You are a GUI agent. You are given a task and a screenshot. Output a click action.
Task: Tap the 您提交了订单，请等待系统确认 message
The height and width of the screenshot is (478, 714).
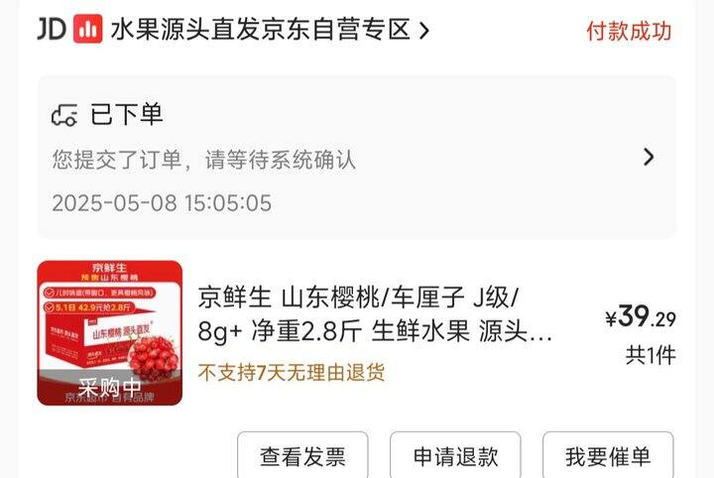tap(204, 160)
